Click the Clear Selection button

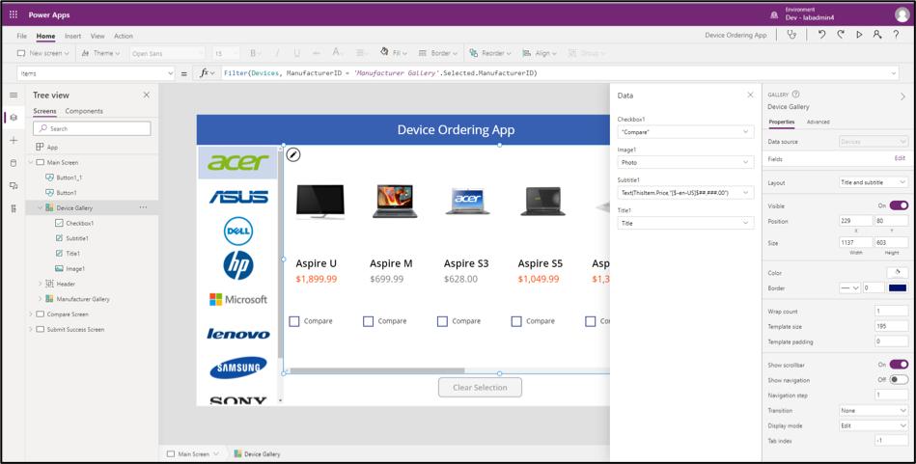point(480,388)
